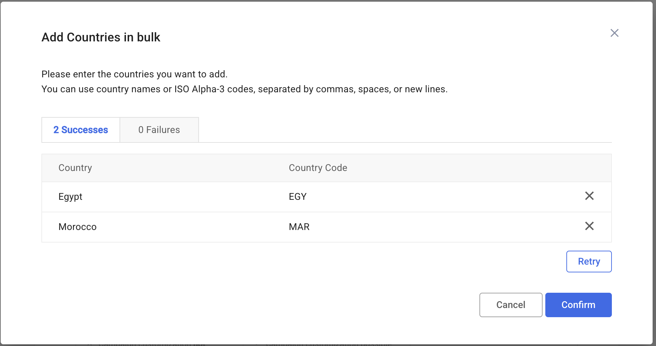Image resolution: width=656 pixels, height=346 pixels.
Task: Click the Country column header
Action: 75,168
